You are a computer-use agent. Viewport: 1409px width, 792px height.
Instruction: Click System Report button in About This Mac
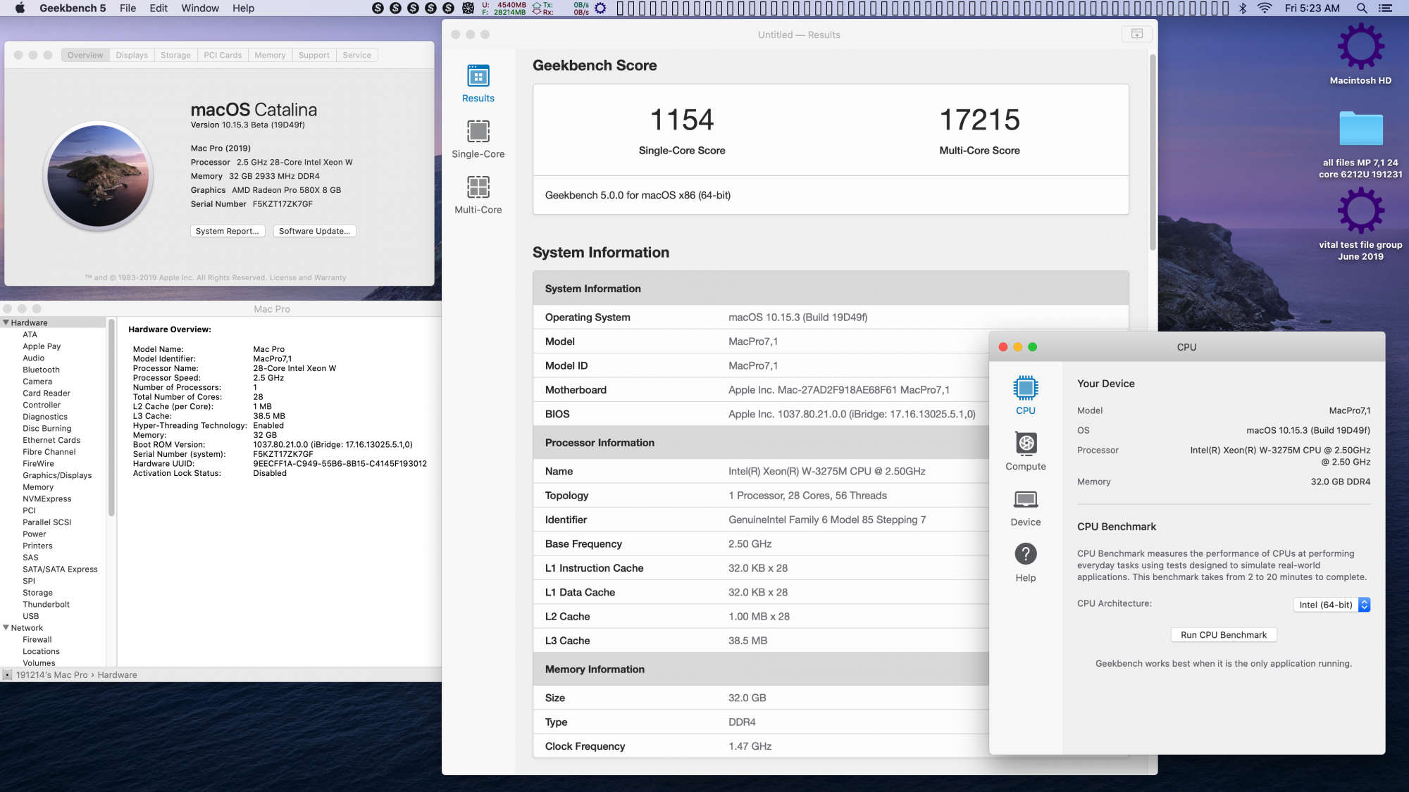tap(226, 231)
